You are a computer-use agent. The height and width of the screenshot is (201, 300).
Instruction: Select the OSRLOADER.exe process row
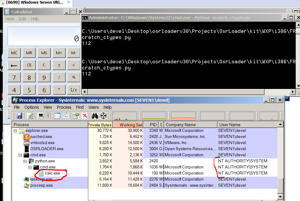click(x=47, y=149)
